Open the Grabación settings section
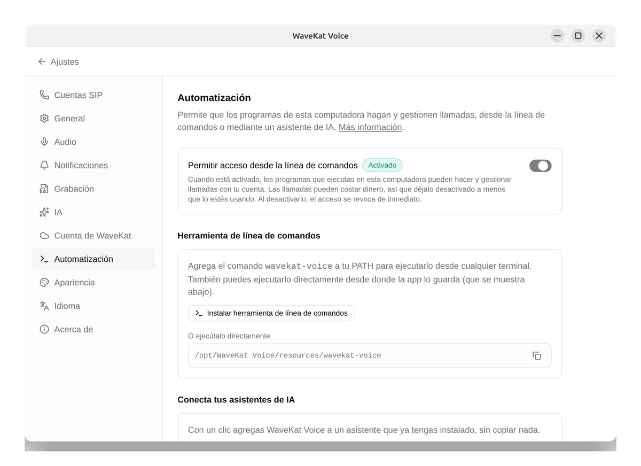The width and height of the screenshot is (641, 466). (93, 189)
